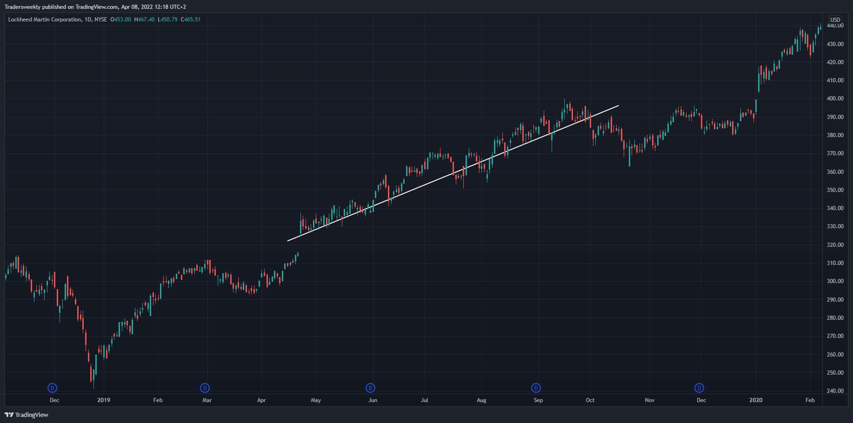The height and width of the screenshot is (423, 853).
Task: Click the Jun label on time axis
Action: click(x=373, y=400)
